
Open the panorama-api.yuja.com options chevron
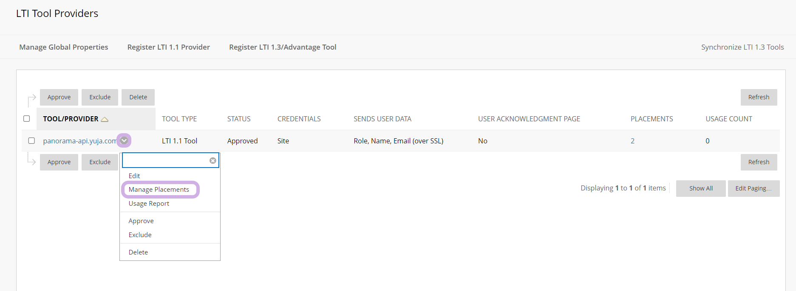[x=124, y=140]
